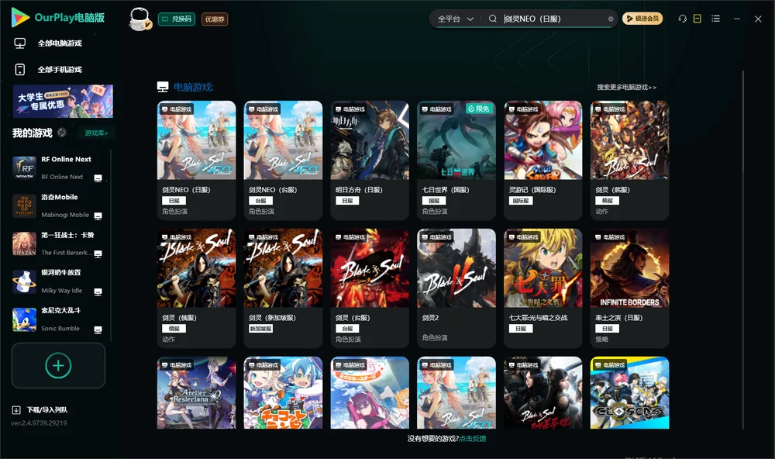Click the 电脑游戏 section monitor icon

coord(163,87)
